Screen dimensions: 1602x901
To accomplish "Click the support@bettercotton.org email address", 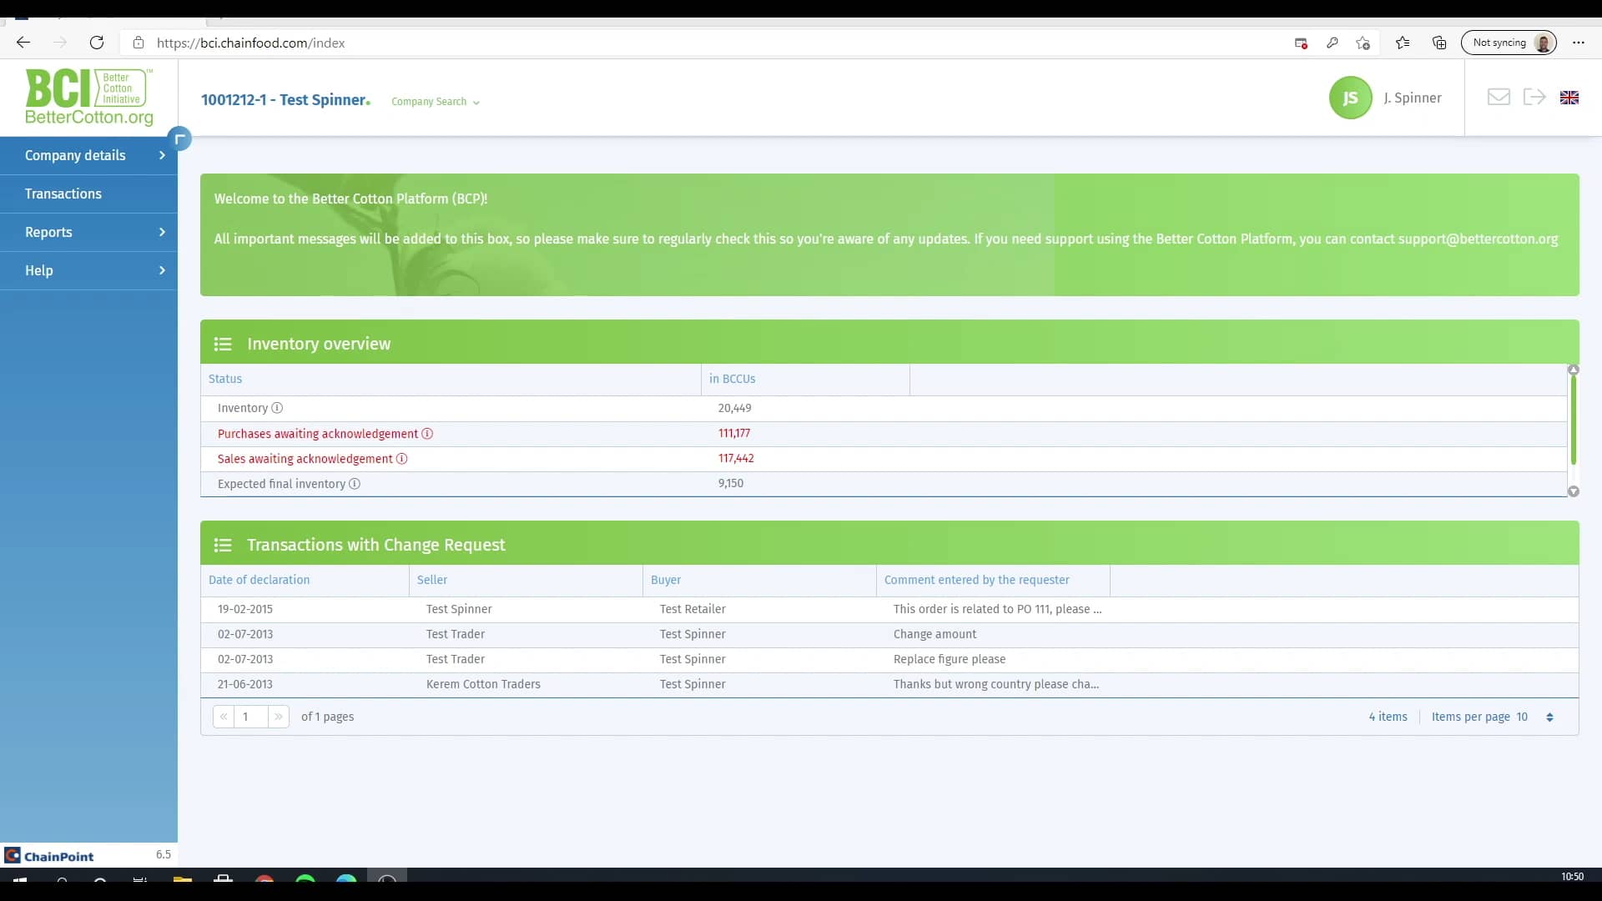I will click(x=1478, y=239).
